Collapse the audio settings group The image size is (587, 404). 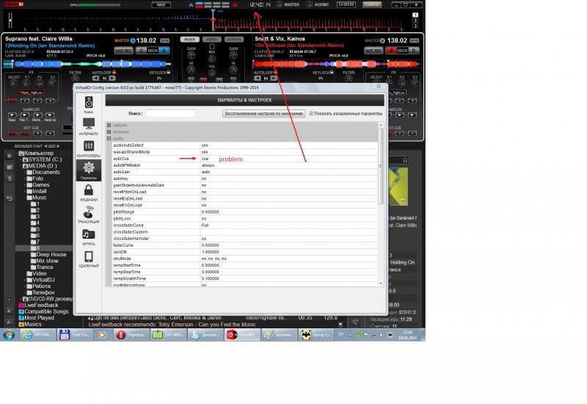click(109, 139)
